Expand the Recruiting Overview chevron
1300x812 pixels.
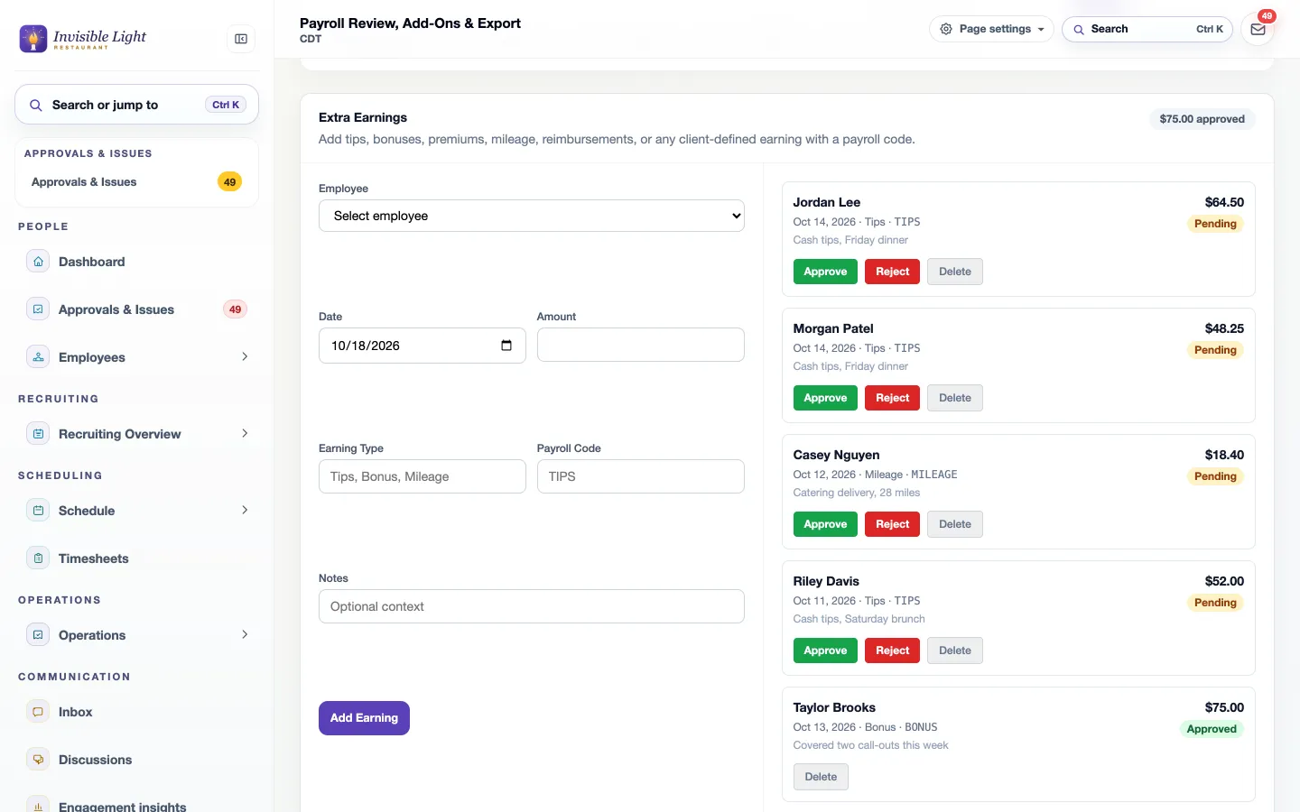[x=245, y=434]
